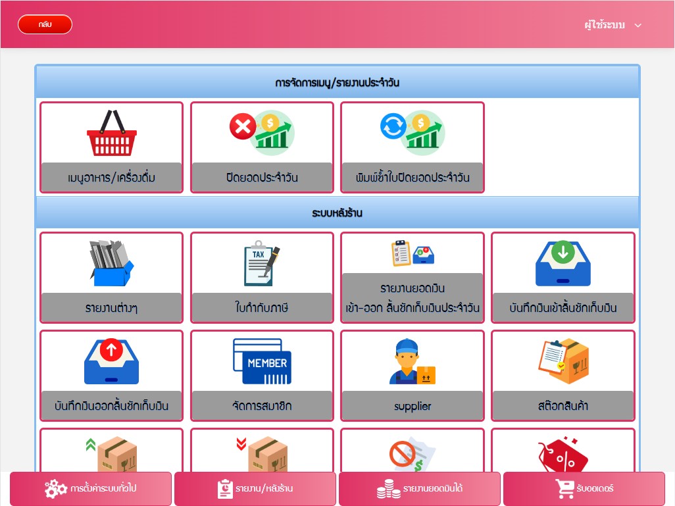
Task: Open the เมนูอาหาร/เครื่องดื่ม shopping basket icon
Action: [x=111, y=134]
